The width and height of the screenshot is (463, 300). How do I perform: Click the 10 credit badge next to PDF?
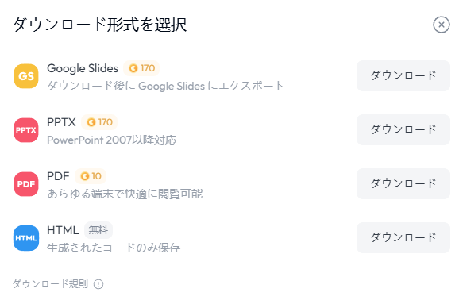(x=91, y=176)
